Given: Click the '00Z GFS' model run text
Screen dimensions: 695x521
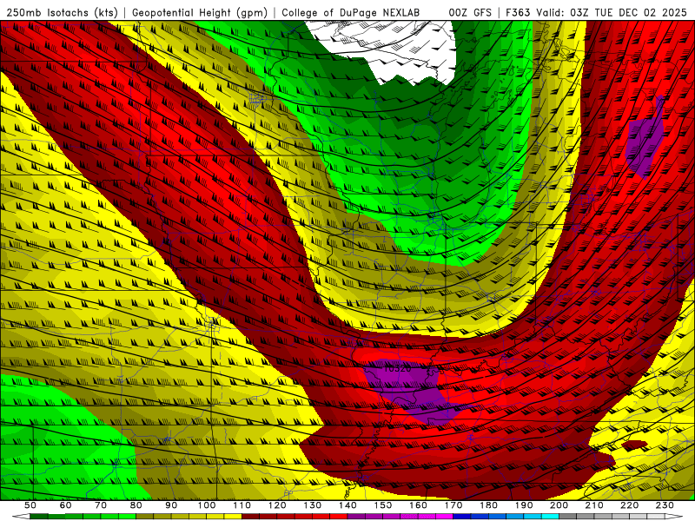Looking at the screenshot, I should [470, 12].
